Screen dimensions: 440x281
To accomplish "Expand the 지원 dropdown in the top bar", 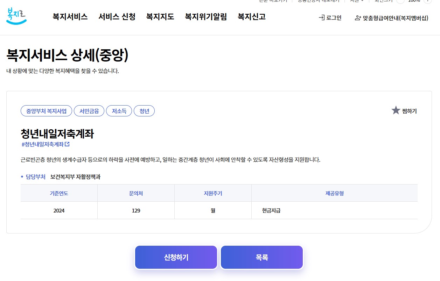I will coord(356,1).
